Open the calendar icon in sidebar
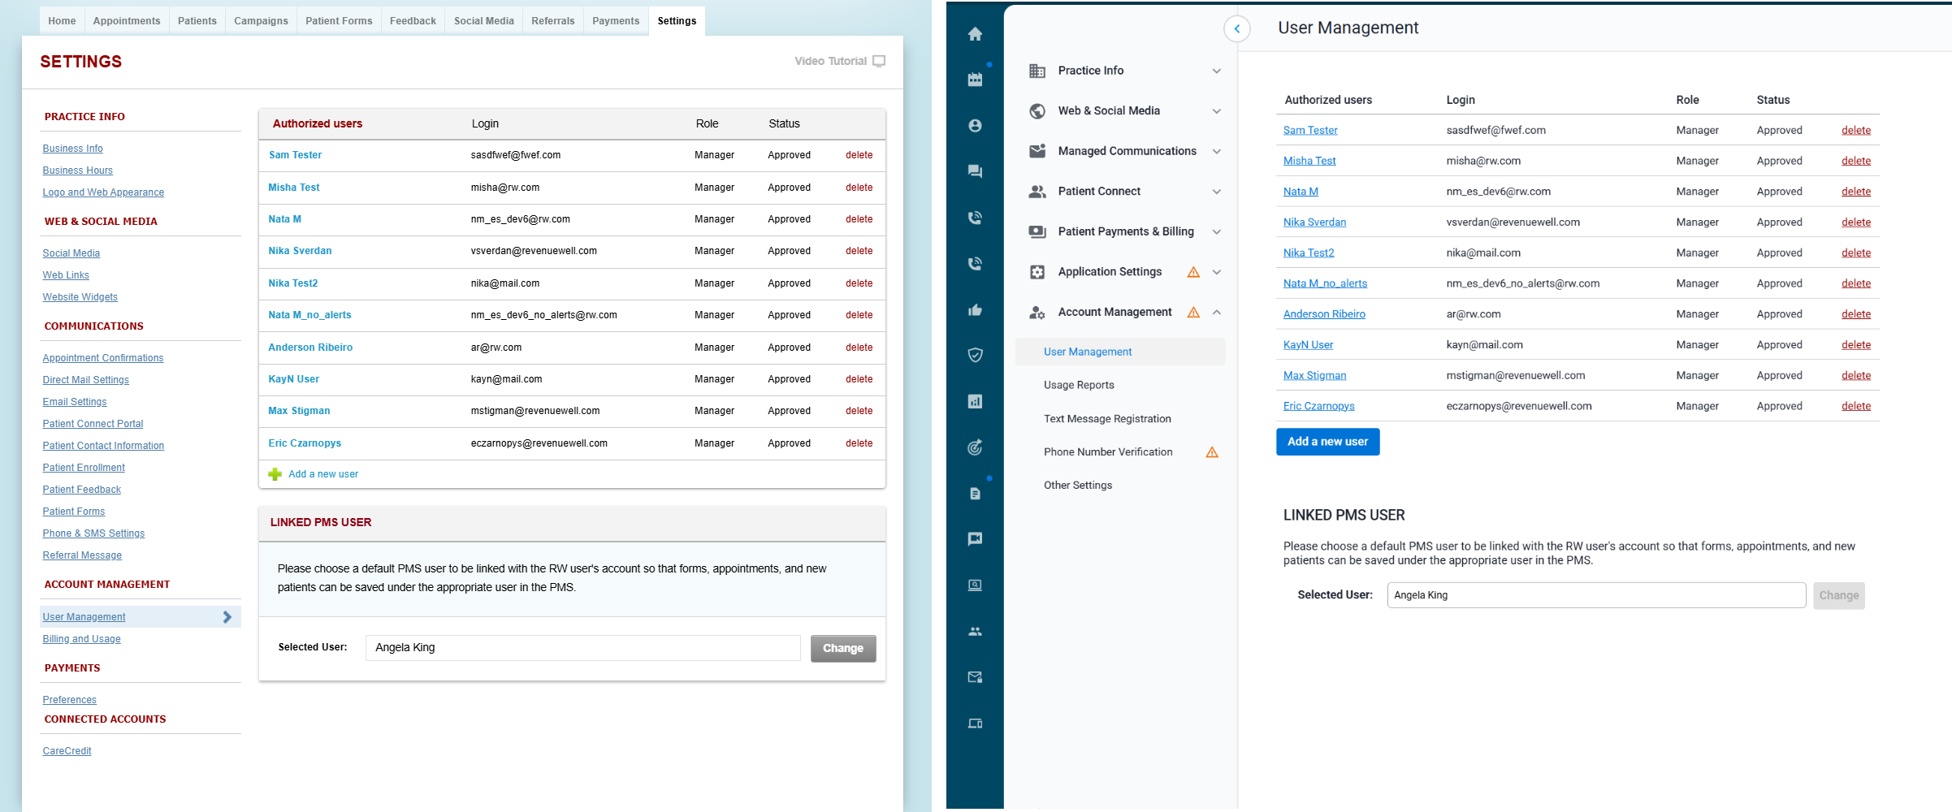The image size is (1952, 812). point(975,80)
